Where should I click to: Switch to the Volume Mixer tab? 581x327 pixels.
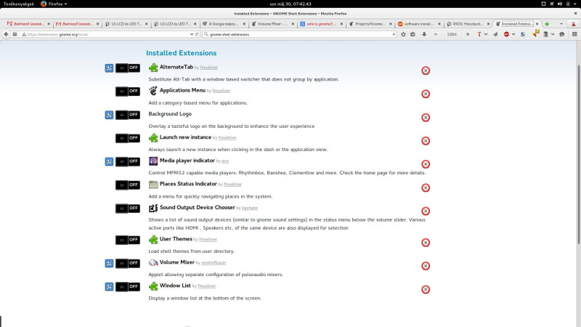point(272,24)
